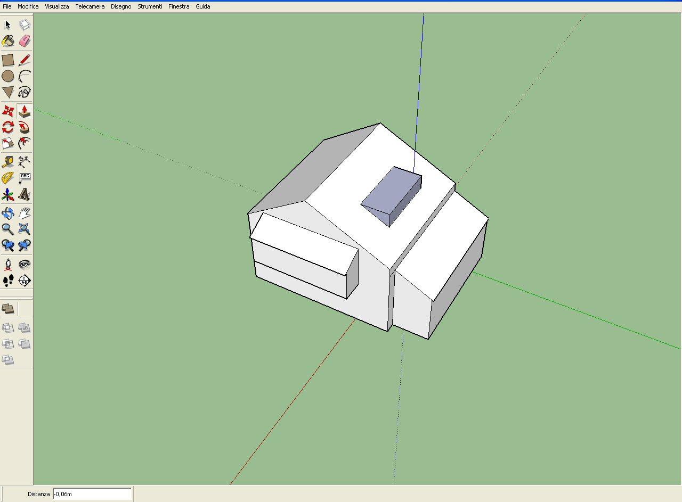This screenshot has width=682, height=502.
Task: Go to the Previous camera view
Action: (8, 245)
